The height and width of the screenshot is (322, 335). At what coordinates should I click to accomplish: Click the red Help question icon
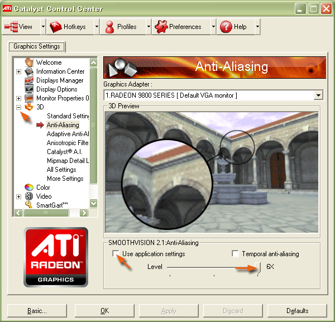click(226, 27)
